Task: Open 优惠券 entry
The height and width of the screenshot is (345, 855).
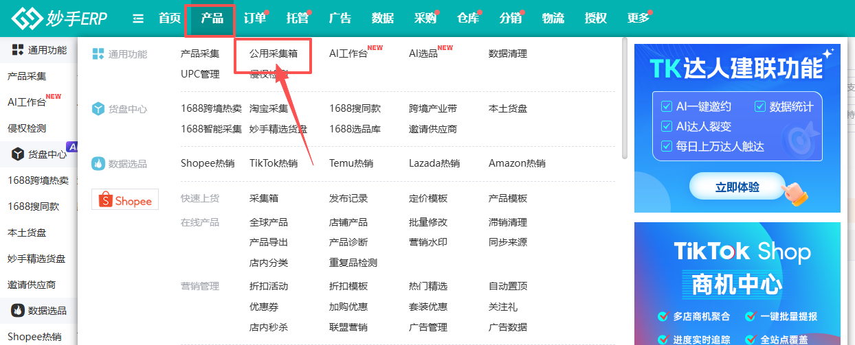Action: point(264,307)
